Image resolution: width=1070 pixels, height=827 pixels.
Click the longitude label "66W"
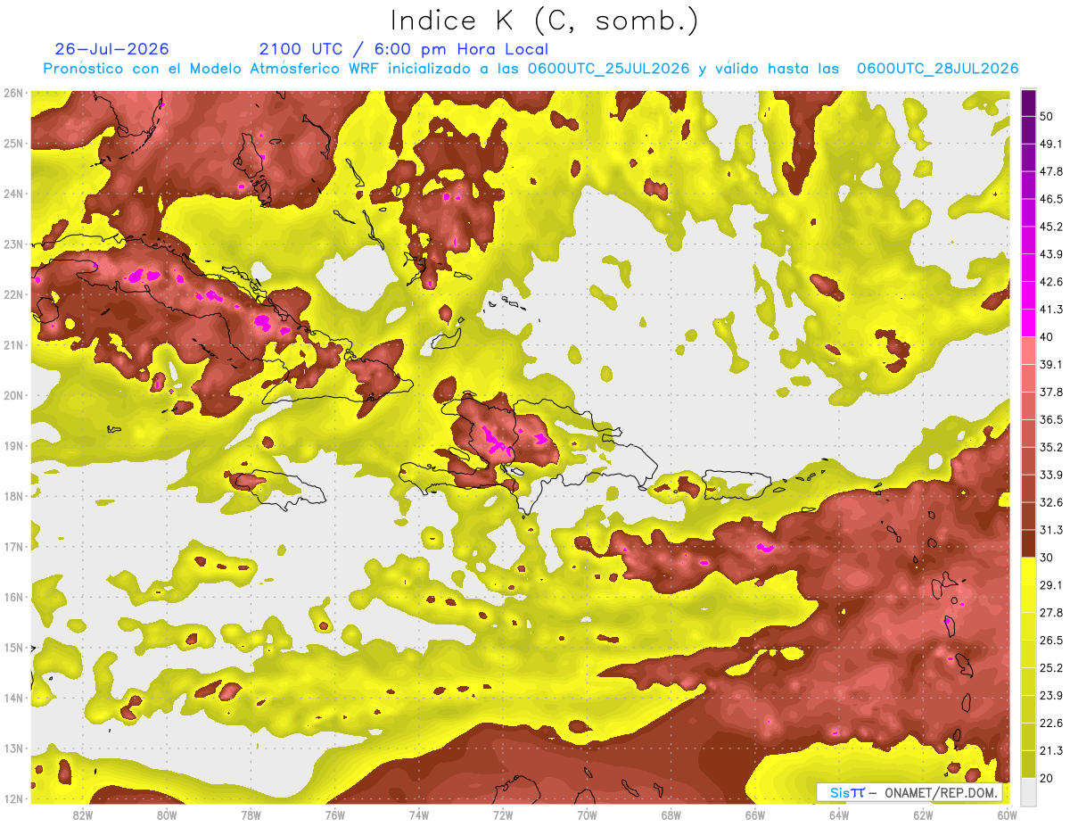755,815
